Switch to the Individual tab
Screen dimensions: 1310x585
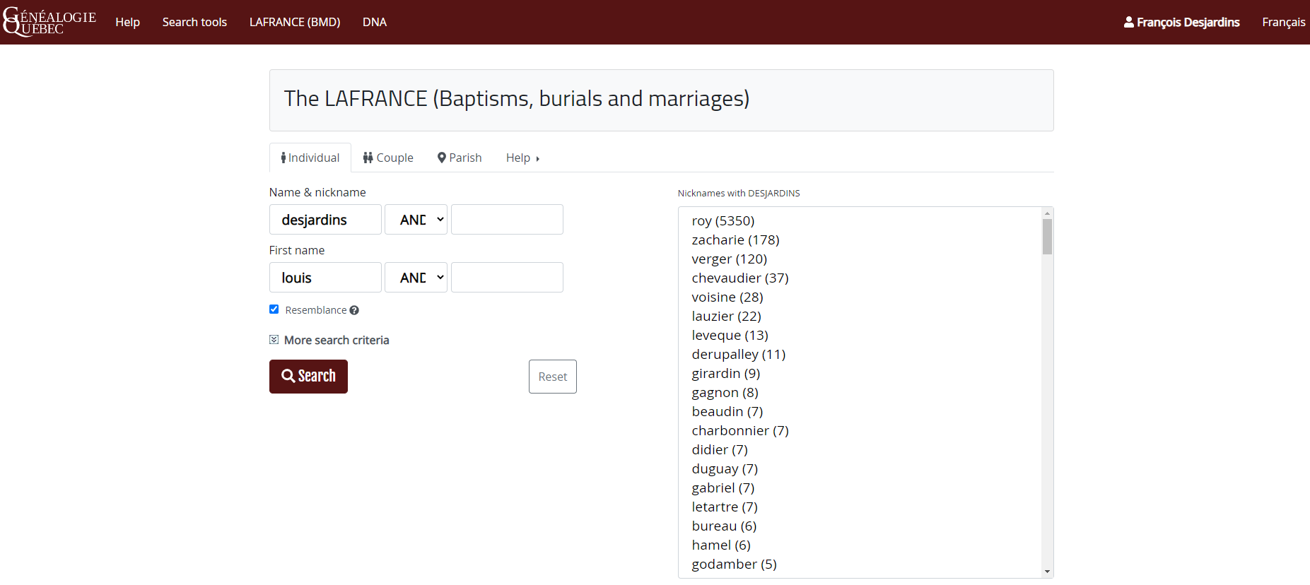(310, 158)
